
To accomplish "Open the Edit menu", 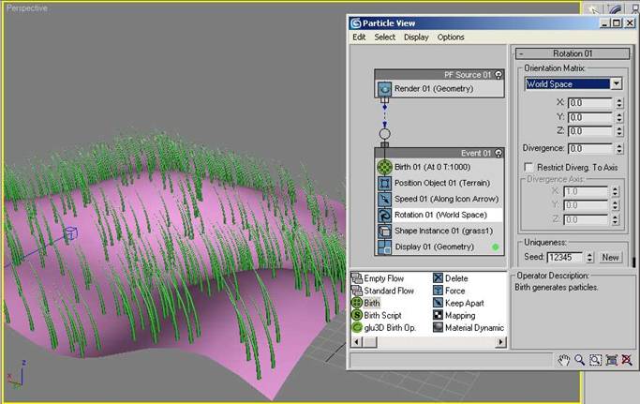I will click(x=359, y=37).
